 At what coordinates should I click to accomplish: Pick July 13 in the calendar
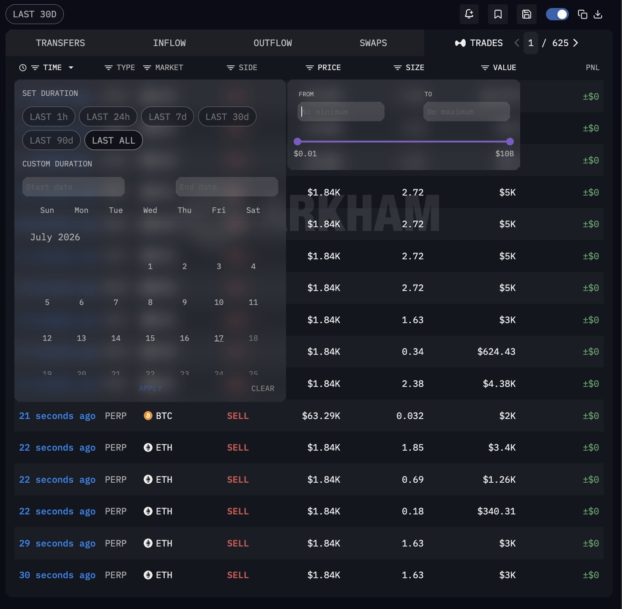click(82, 338)
